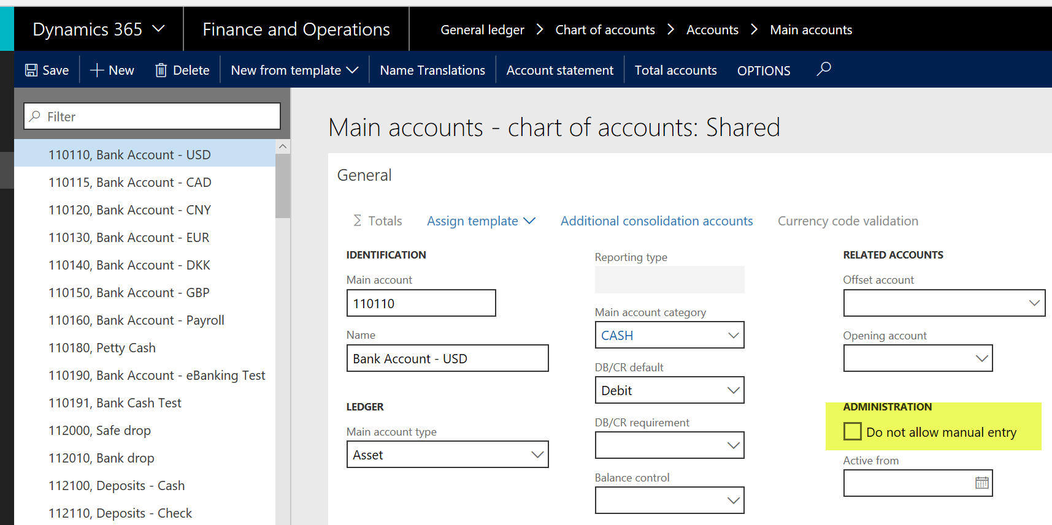
Task: Open the OPTIONS tab
Action: [763, 70]
